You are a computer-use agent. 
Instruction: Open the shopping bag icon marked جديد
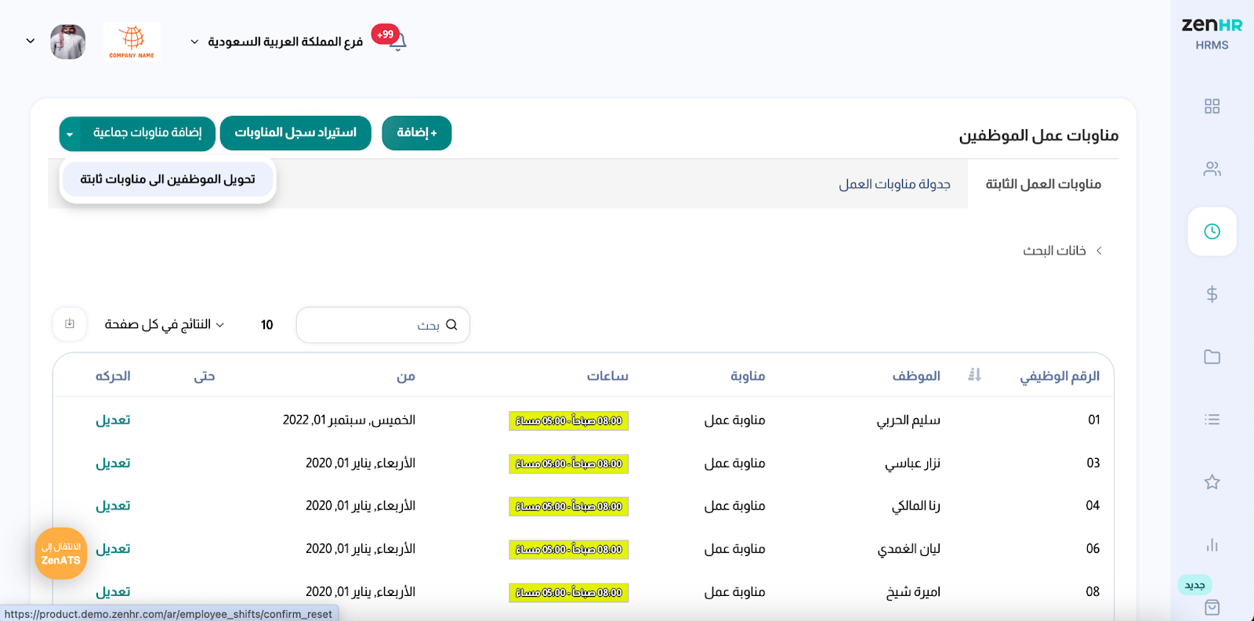click(1212, 607)
